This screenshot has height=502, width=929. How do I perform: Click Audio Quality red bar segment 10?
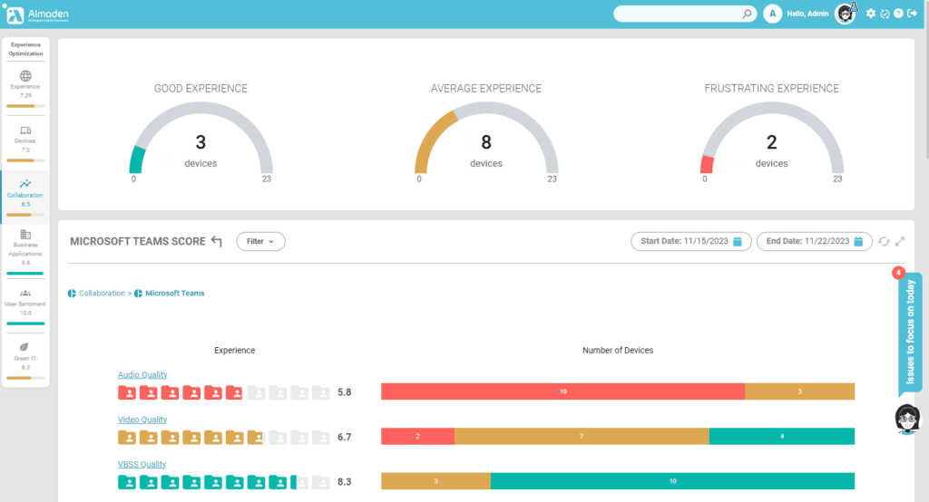point(562,391)
